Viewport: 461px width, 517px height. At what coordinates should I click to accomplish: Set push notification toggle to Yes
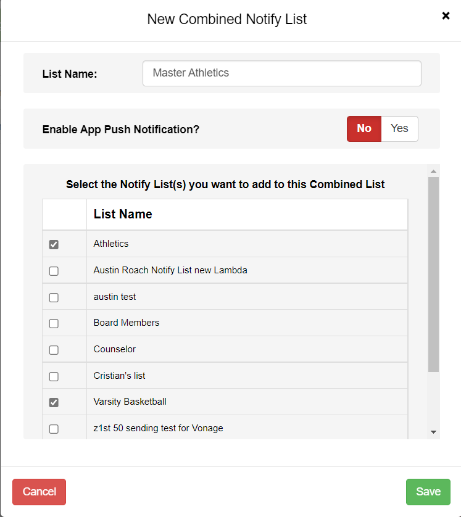pos(399,128)
